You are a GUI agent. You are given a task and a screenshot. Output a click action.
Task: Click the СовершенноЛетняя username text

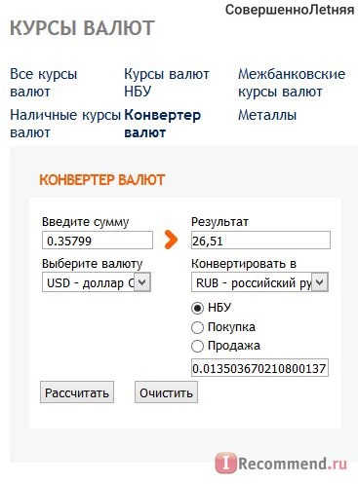pyautogui.click(x=290, y=10)
